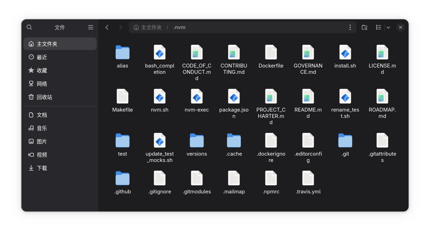
Task: Select the .git folder
Action: coord(345,144)
